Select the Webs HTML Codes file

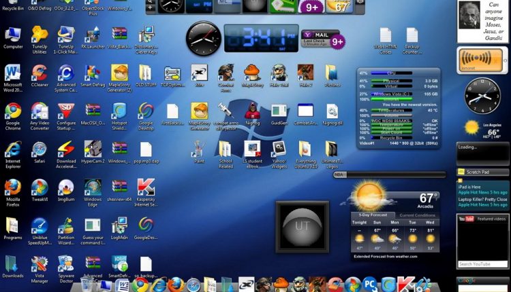385,40
